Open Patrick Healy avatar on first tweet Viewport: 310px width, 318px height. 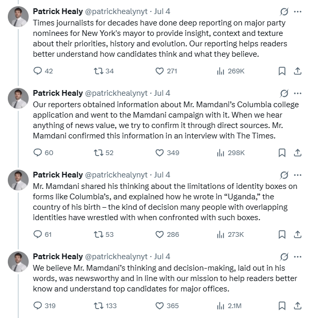point(18,17)
